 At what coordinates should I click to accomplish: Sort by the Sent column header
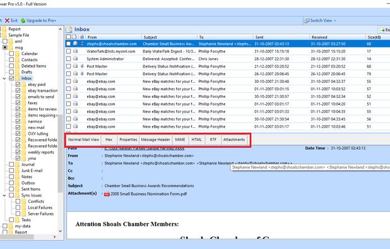point(281,37)
